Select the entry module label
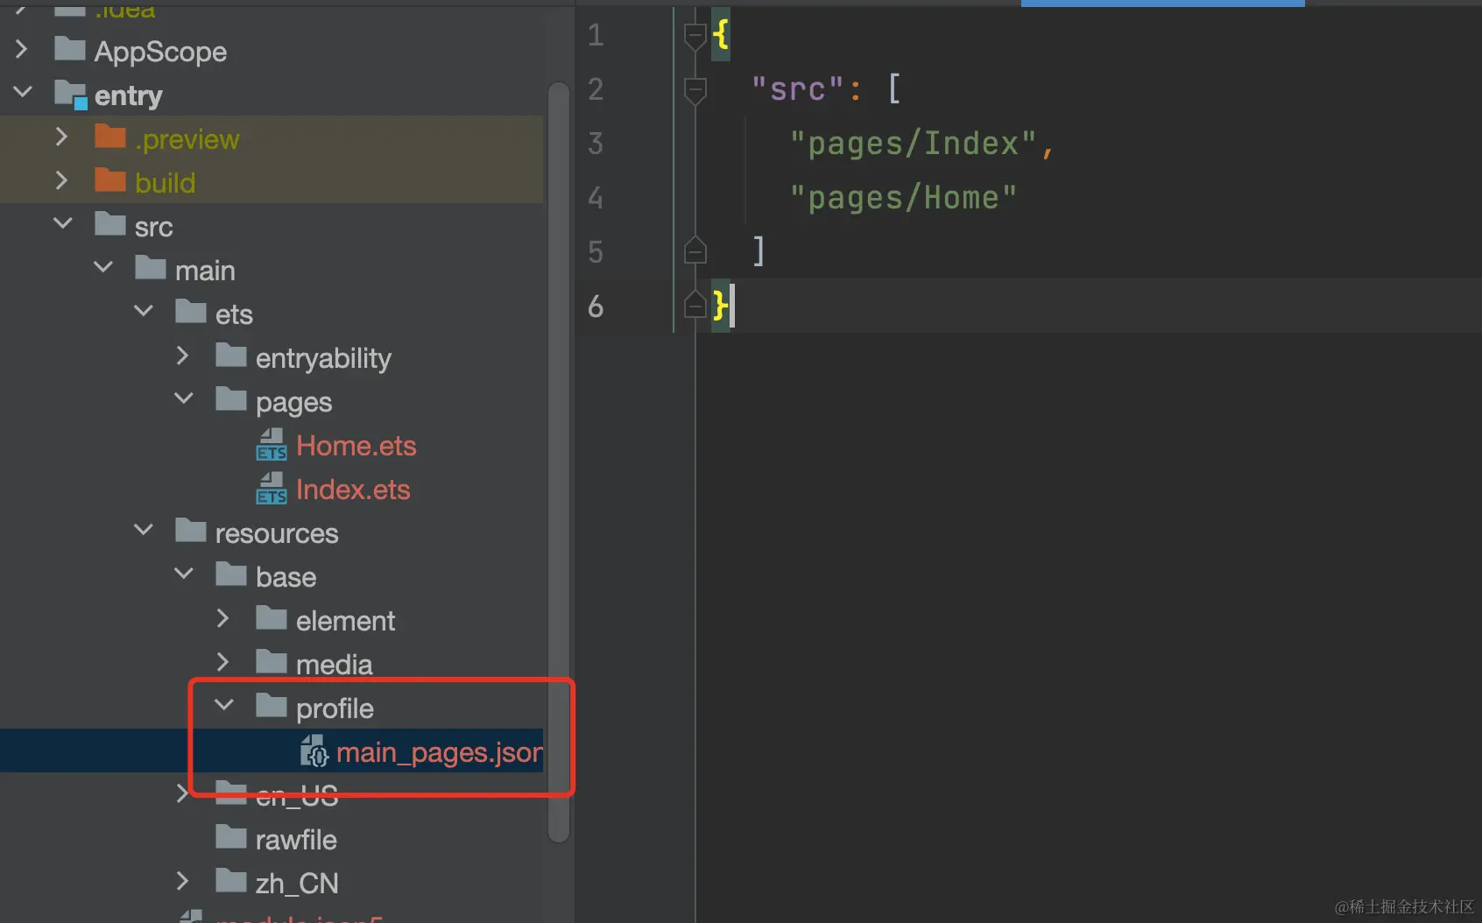Viewport: 1482px width, 923px height. point(128,95)
